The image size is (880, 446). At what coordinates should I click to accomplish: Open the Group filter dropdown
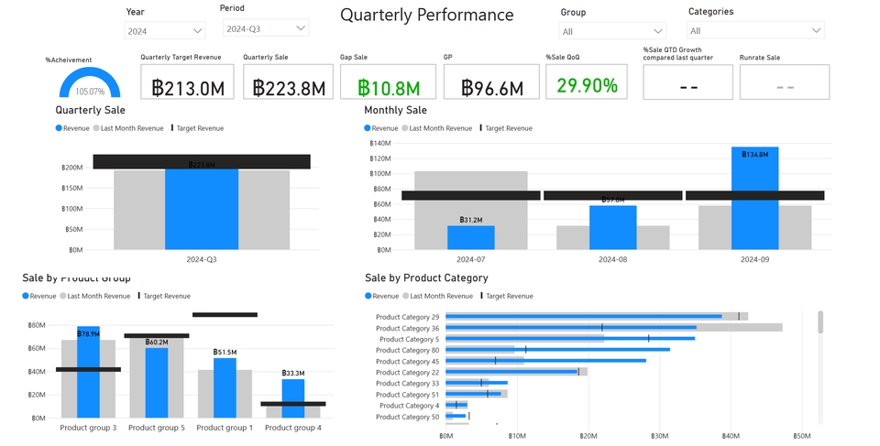click(612, 31)
